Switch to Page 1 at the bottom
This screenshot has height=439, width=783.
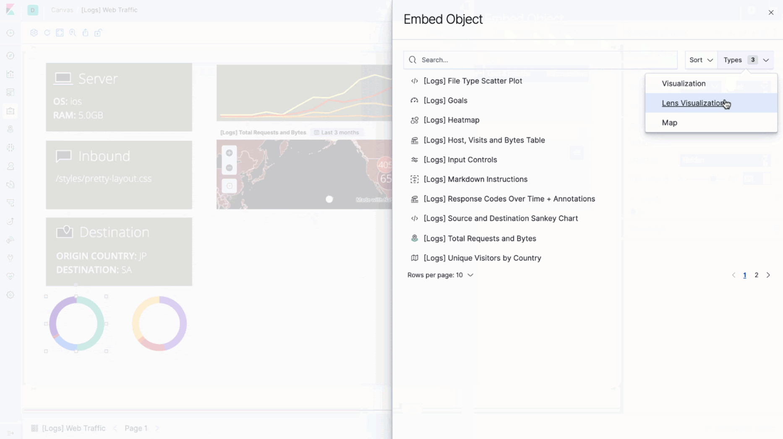(136, 428)
